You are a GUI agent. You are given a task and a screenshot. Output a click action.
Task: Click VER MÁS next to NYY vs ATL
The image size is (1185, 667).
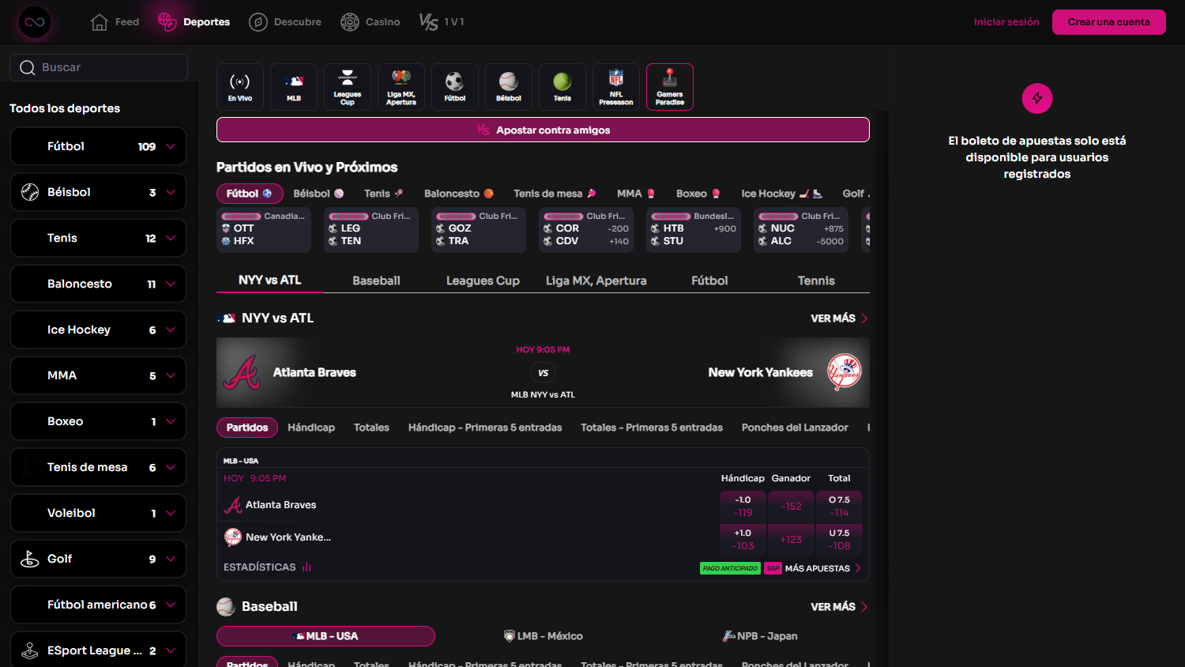point(839,318)
